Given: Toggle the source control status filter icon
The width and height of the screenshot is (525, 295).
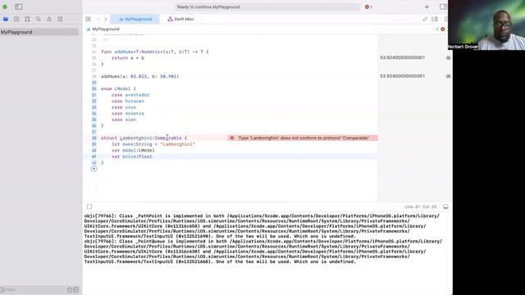Looking at the screenshot, I should pos(76,290).
